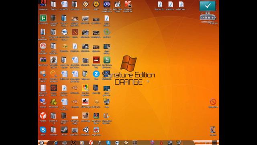The height and width of the screenshot is (145, 257).
Task: Open Steam icon in the taskbar
Action: point(170,143)
